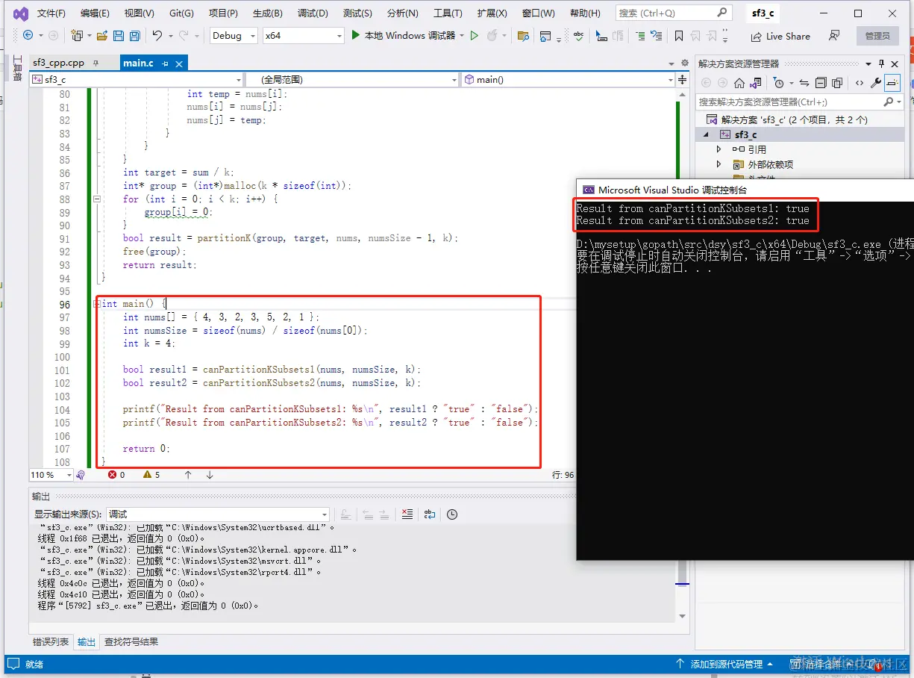
Task: Click the Solution Explorer home icon
Action: [739, 83]
